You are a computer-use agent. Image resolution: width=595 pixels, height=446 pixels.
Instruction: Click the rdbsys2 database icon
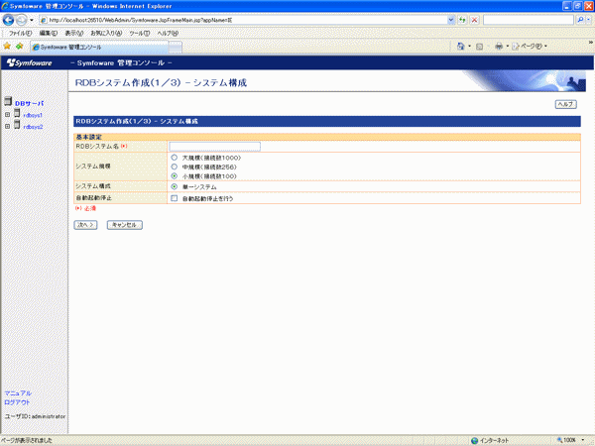click(x=17, y=125)
